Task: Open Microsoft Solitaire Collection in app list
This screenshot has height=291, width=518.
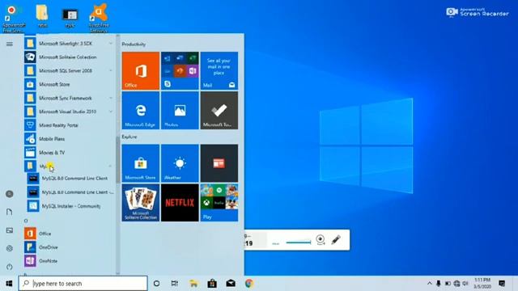Action: [x=69, y=57]
